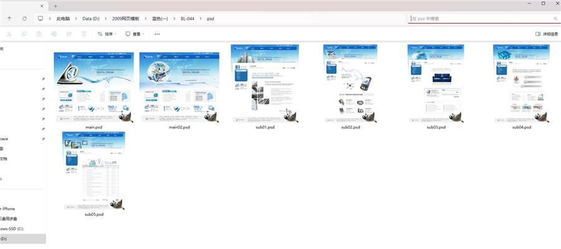561x249 pixels.
Task: Add a new tab with plus button
Action: (55, 6)
